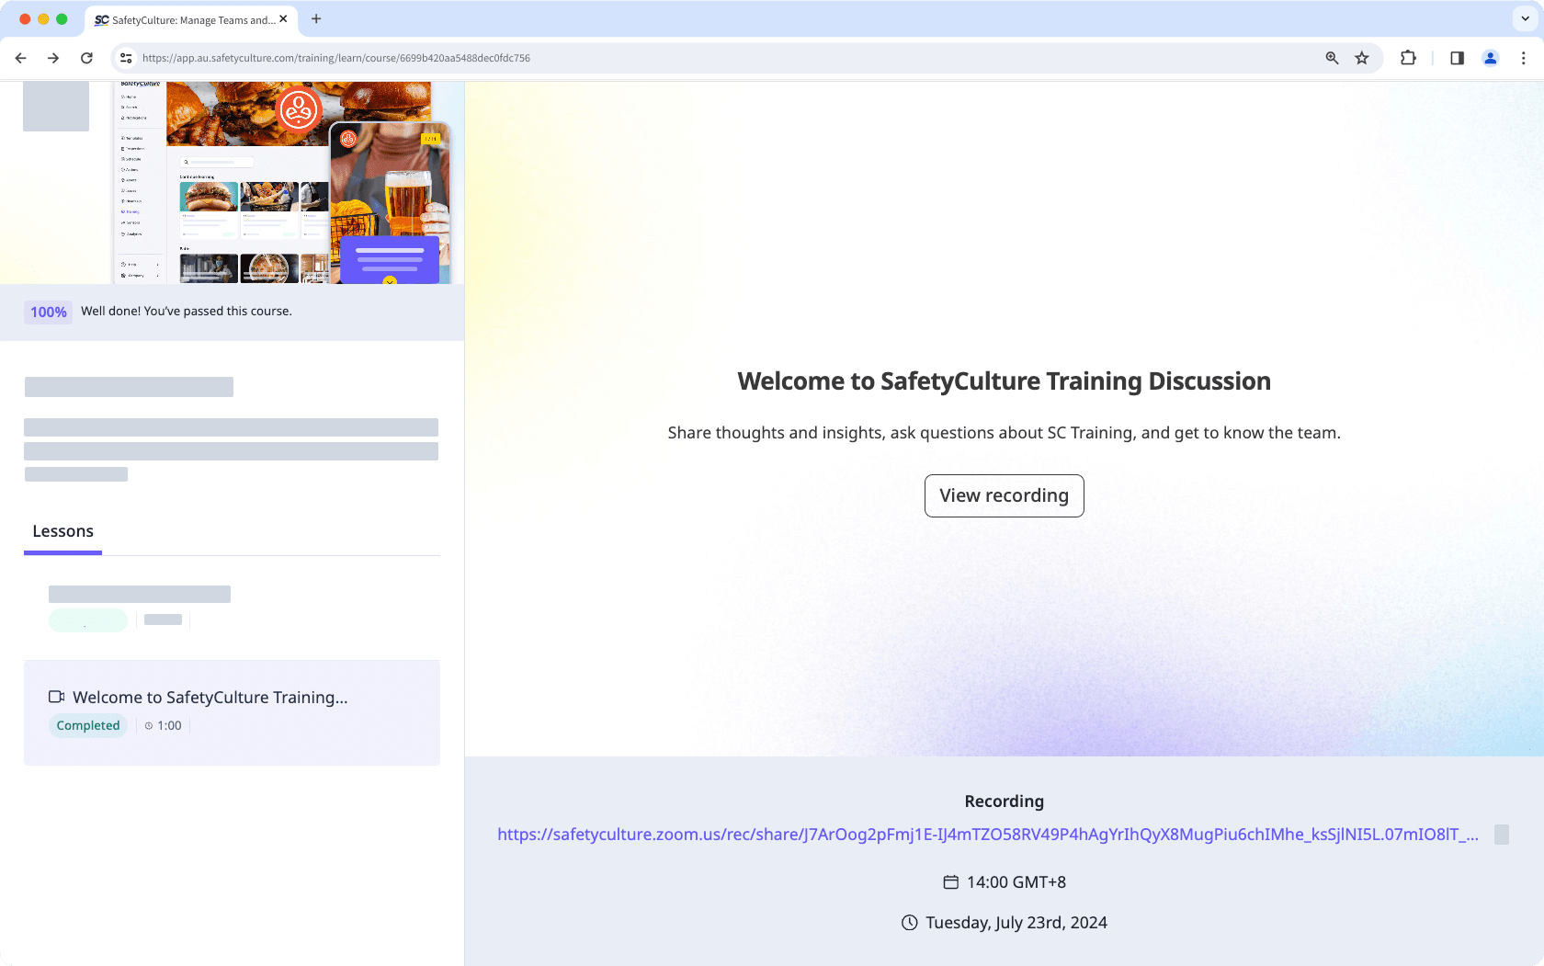Click the 100% progress badge
1544x966 pixels.
click(x=47, y=312)
